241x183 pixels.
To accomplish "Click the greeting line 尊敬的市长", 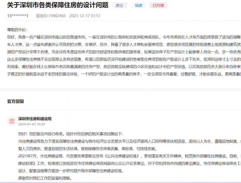I will click(17, 30).
